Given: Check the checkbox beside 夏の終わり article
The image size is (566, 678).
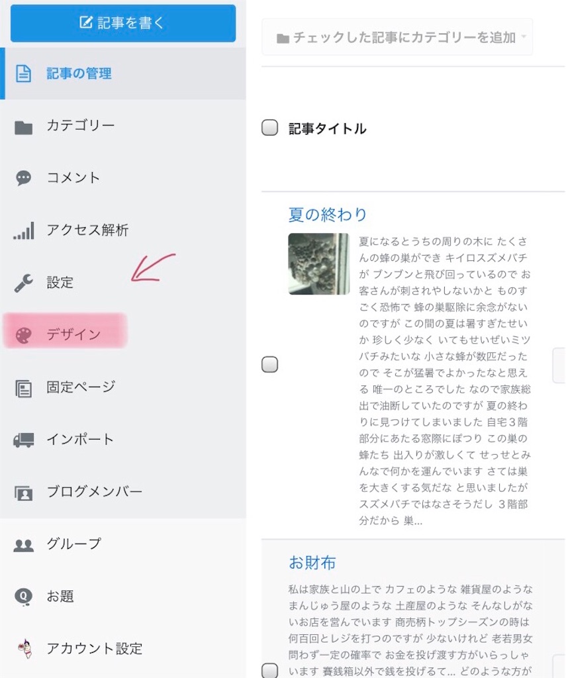Looking at the screenshot, I should [269, 364].
